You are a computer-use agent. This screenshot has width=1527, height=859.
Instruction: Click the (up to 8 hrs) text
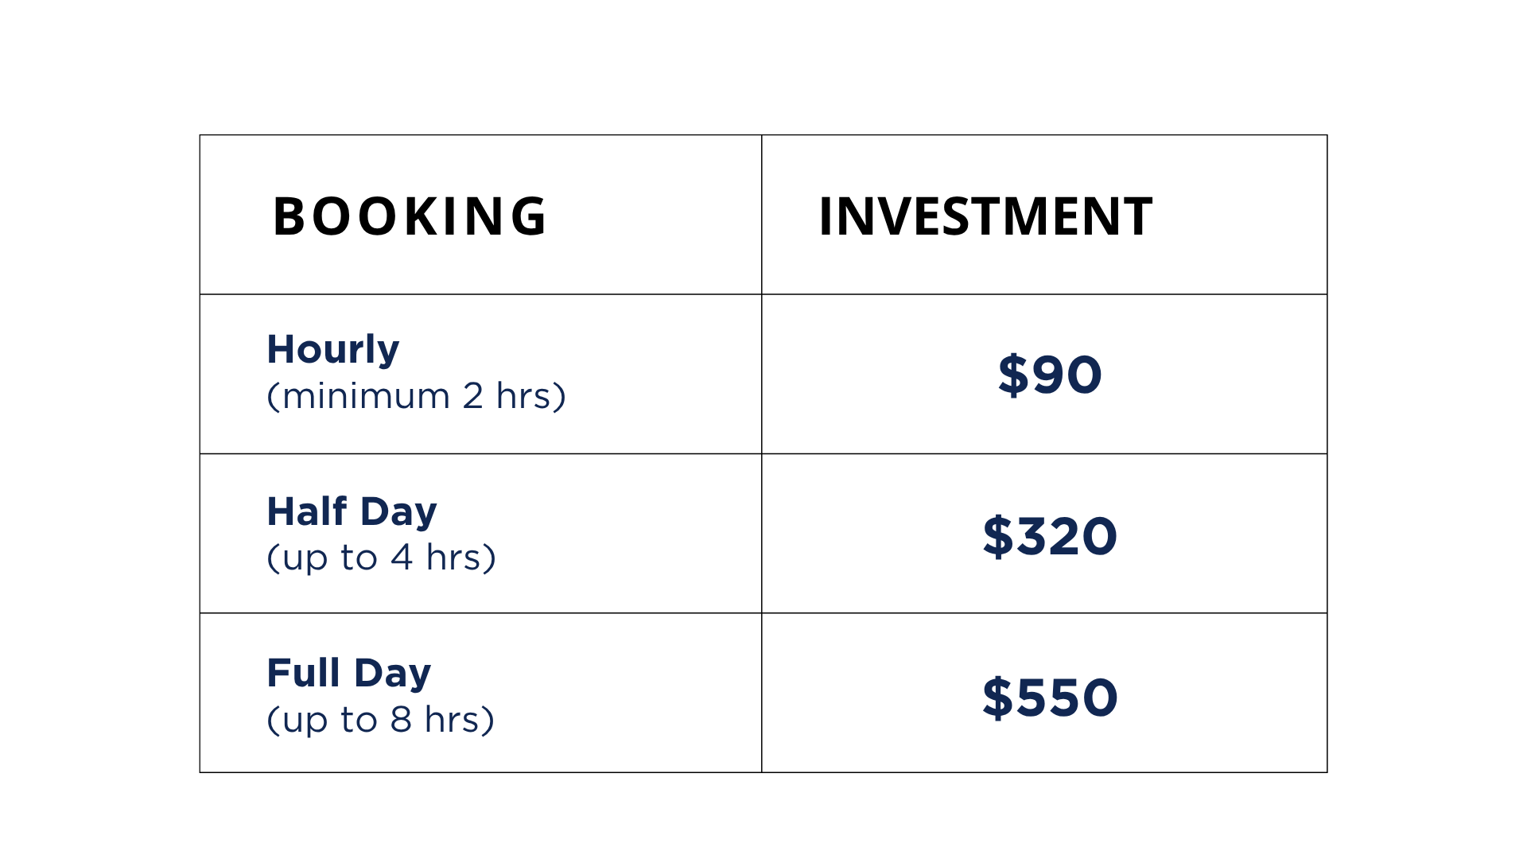click(x=380, y=720)
